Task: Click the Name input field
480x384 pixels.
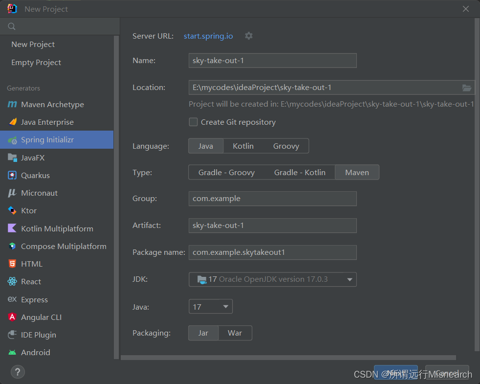Action: coord(272,61)
